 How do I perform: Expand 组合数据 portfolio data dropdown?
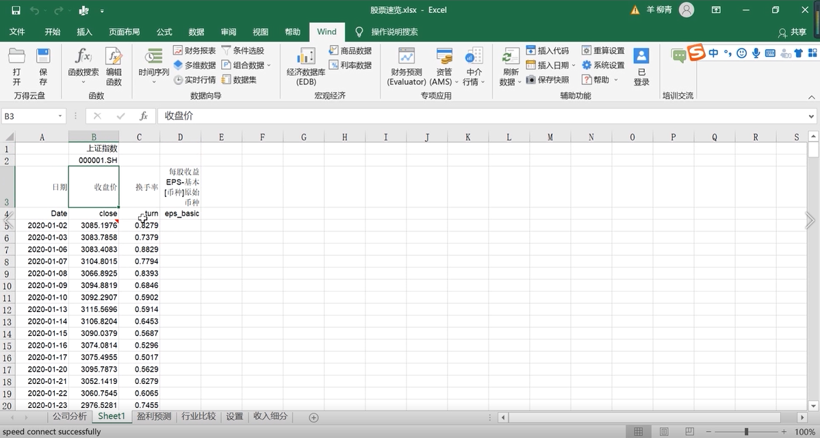coord(269,65)
